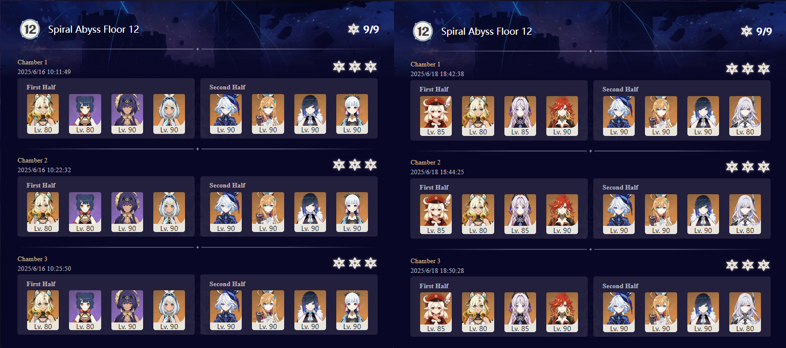786x348 pixels.
Task: Select Yelan portrait in right panel Chamber 2
Action: [x=703, y=214]
